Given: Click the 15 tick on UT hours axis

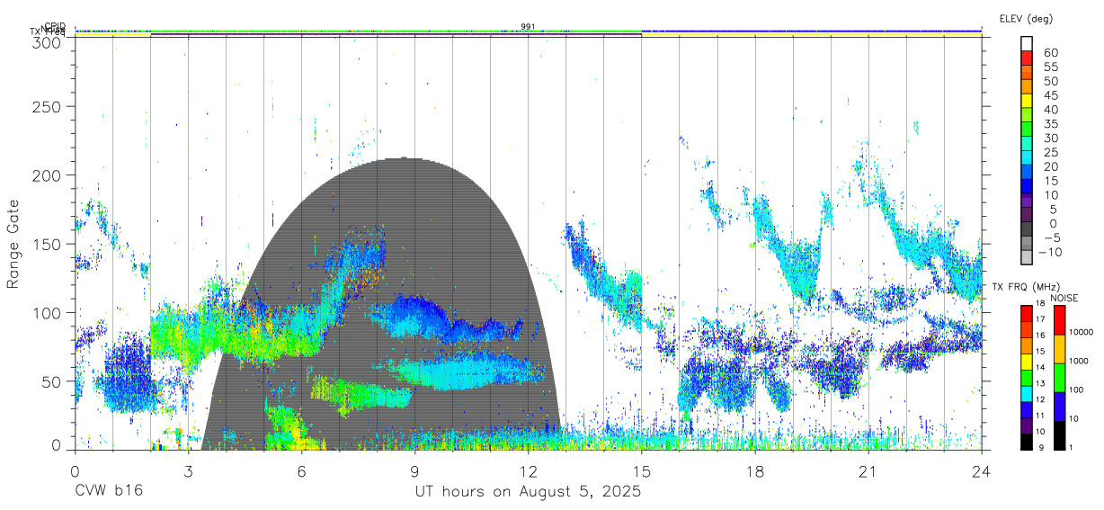Looking at the screenshot, I should click(641, 471).
